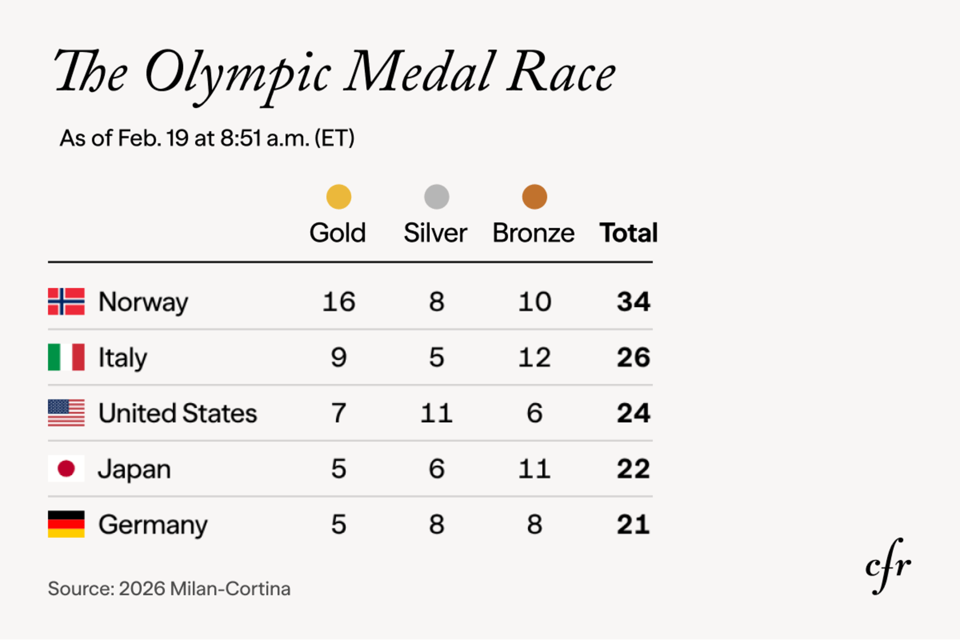Click the bronze medal circle

(534, 196)
